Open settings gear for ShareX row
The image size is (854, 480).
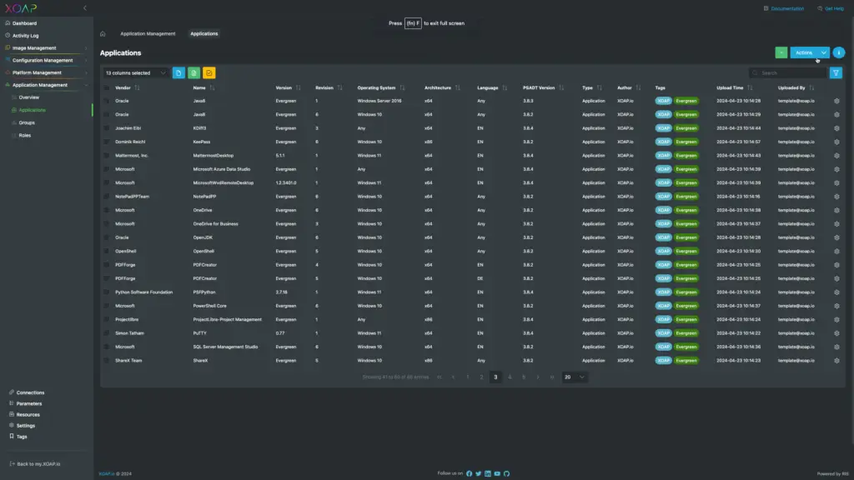coord(836,360)
